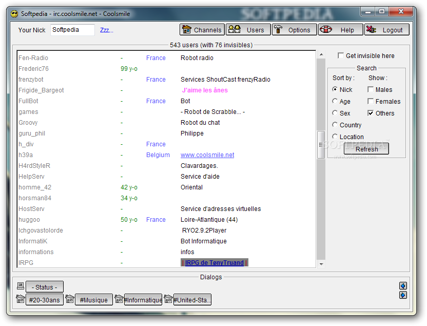
Task: Select user homme_42 in the list
Action: (35, 187)
